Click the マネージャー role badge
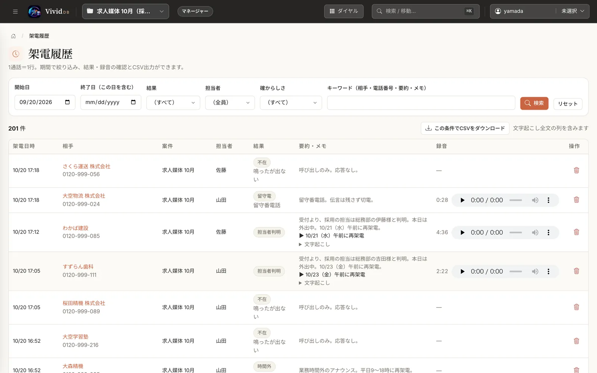The image size is (597, 373). click(x=195, y=11)
